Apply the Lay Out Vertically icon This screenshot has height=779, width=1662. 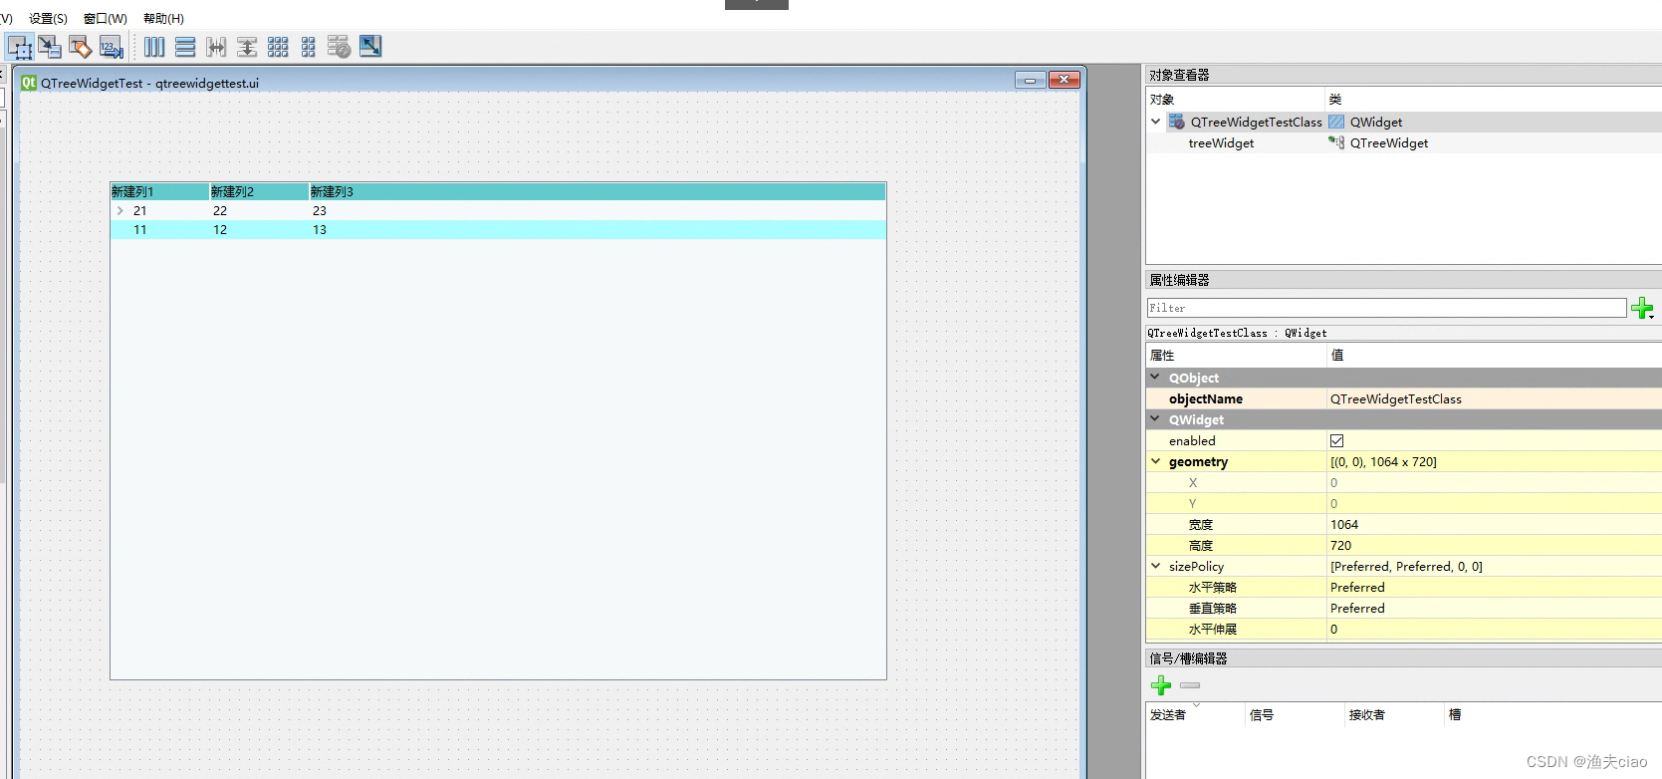[x=185, y=47]
